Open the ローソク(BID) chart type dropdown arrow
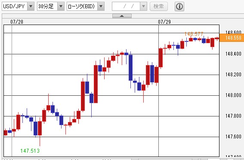This screenshot has width=244, height=160. coord(101,6)
